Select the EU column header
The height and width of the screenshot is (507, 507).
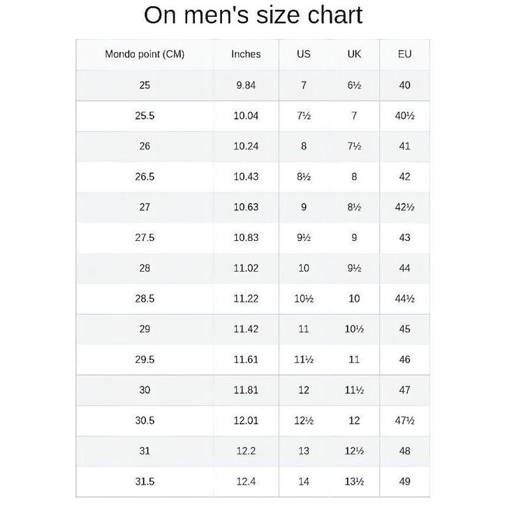[405, 54]
